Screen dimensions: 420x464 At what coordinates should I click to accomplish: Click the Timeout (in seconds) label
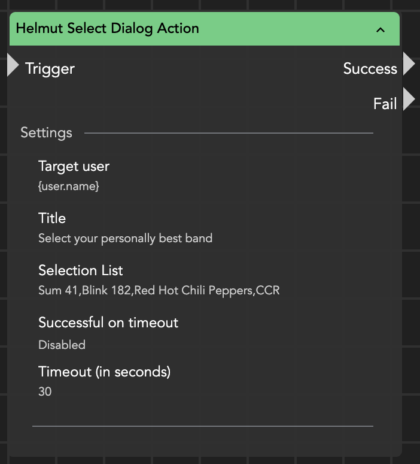105,372
